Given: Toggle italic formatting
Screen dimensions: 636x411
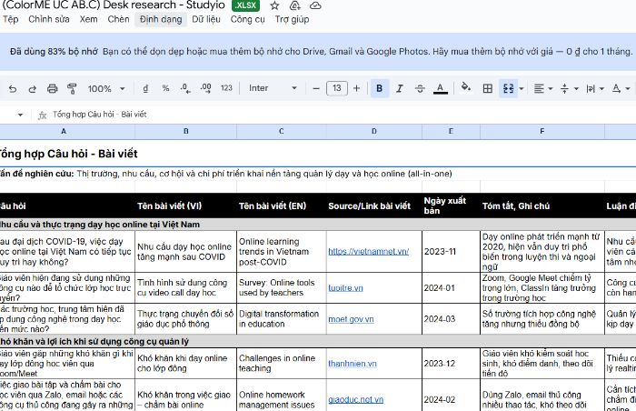Looking at the screenshot, I should 400,88.
